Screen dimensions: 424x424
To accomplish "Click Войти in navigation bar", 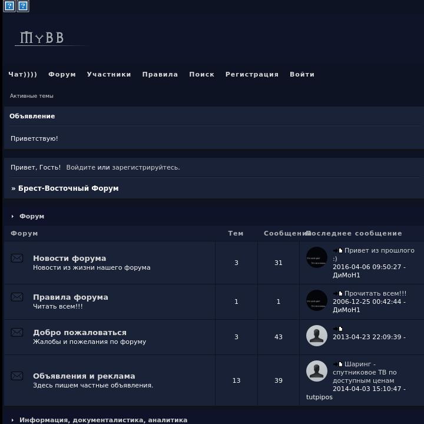I will (x=302, y=74).
